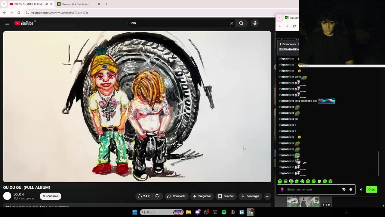
Task: Go to the YouTube home logo
Action: coord(24,23)
